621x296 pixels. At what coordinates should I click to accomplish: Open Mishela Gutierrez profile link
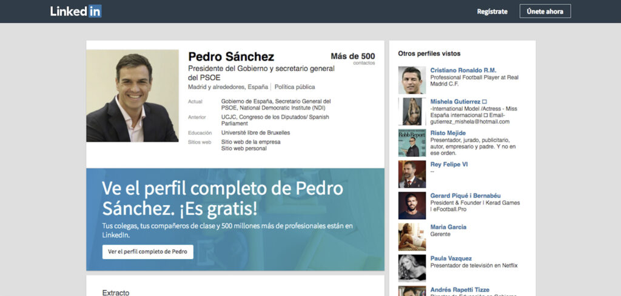pyautogui.click(x=455, y=102)
